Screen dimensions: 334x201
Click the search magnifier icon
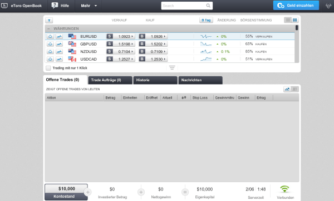pyautogui.click(x=208, y=6)
